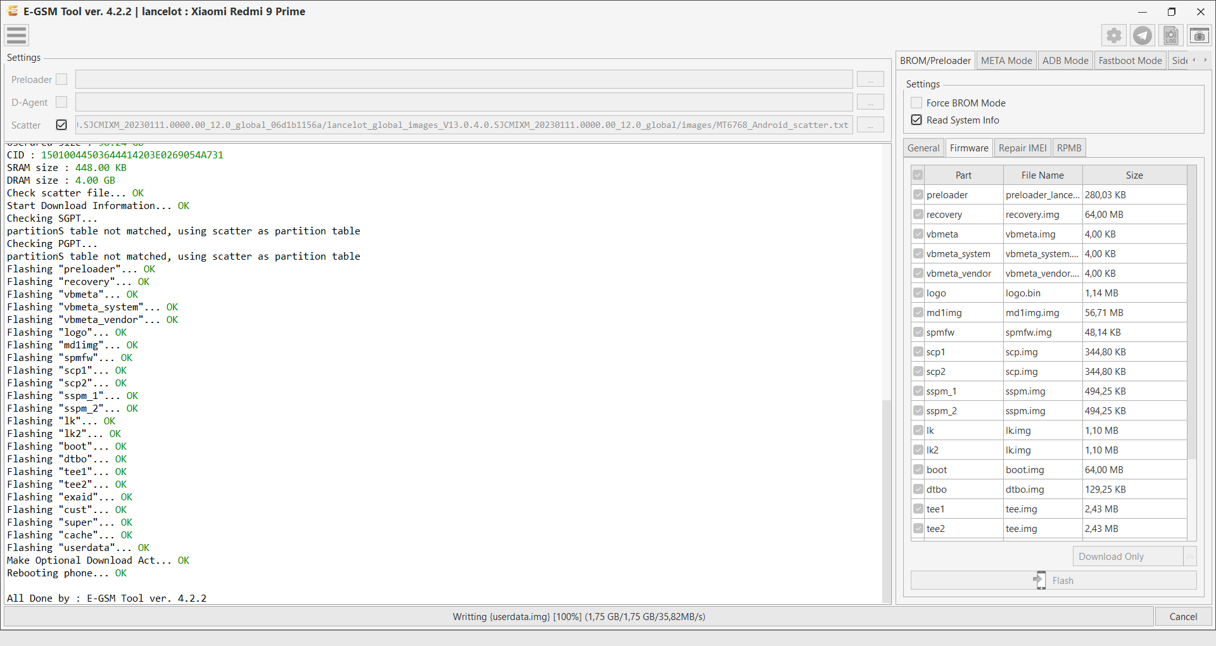Open the hamburger menu

tap(16, 35)
